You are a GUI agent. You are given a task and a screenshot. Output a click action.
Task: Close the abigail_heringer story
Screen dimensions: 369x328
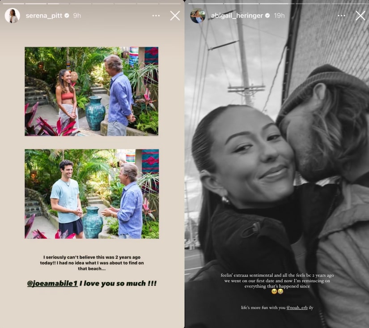[x=361, y=16]
